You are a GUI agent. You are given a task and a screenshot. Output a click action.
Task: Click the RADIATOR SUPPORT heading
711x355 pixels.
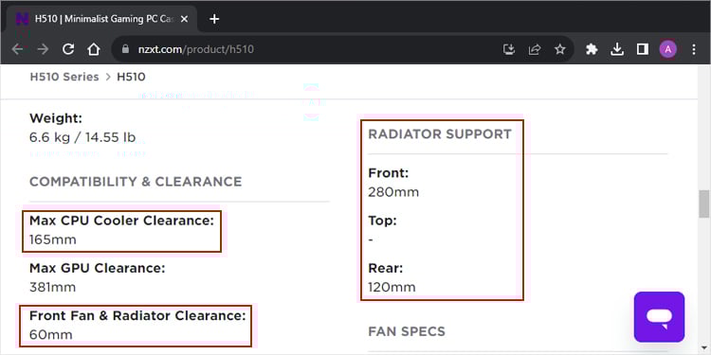[440, 134]
